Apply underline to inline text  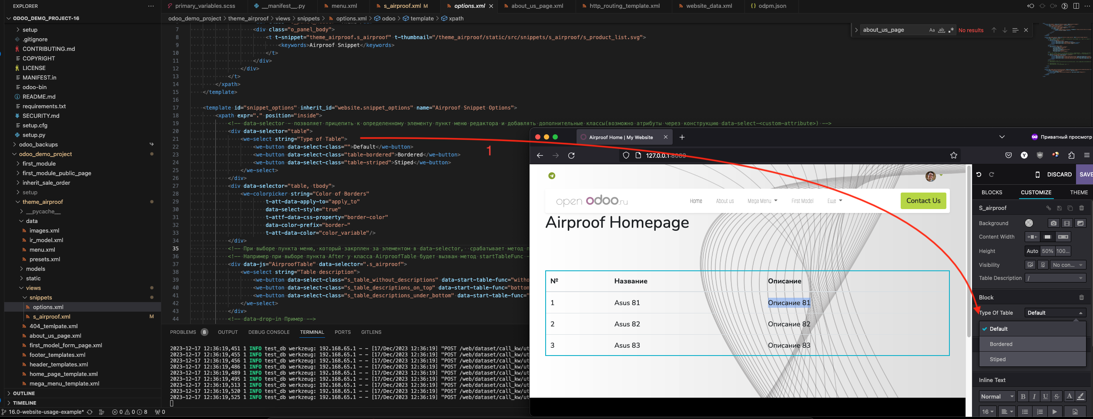coord(1045,396)
